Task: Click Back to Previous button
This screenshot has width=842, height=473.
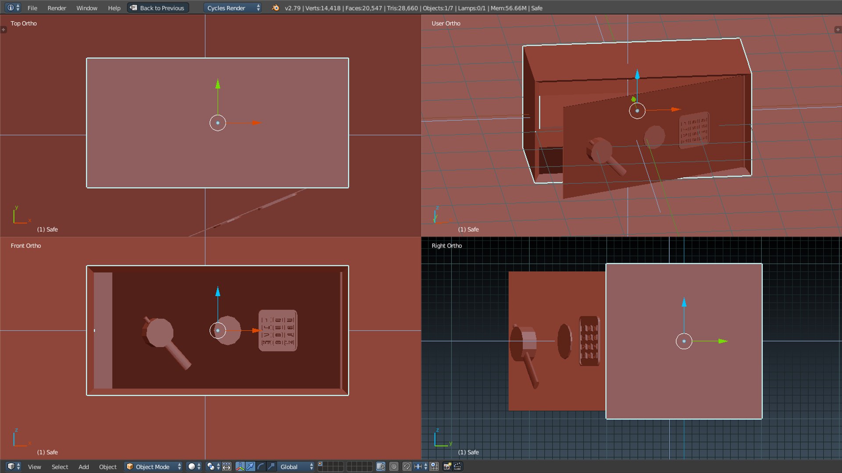Action: point(158,8)
